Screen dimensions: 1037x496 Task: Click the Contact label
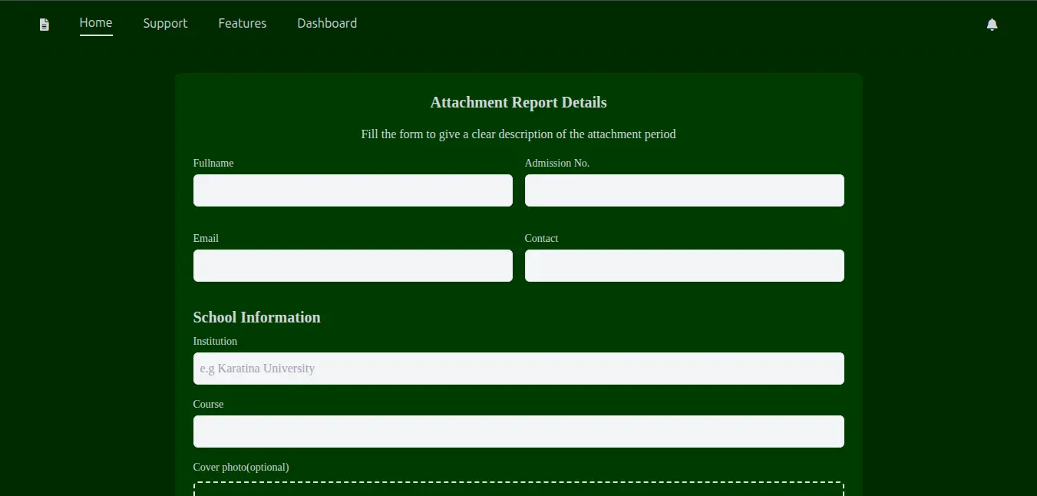click(x=541, y=238)
